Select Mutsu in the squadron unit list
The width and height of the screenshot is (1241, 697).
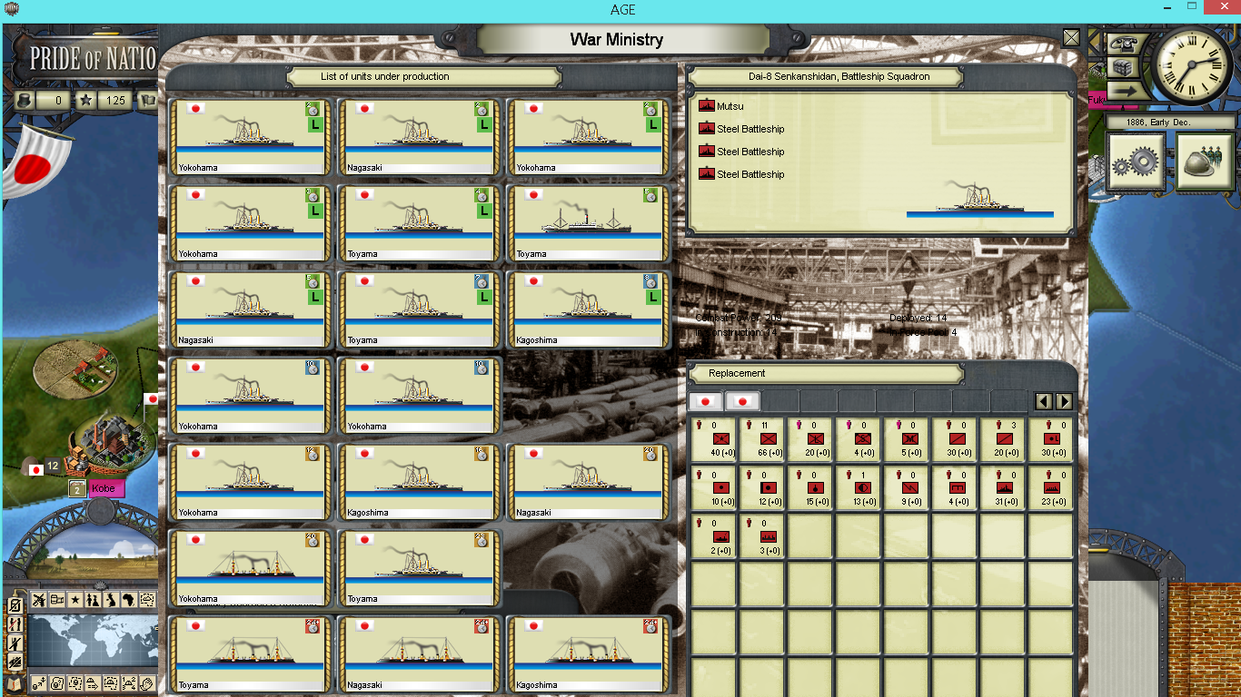tap(721, 106)
